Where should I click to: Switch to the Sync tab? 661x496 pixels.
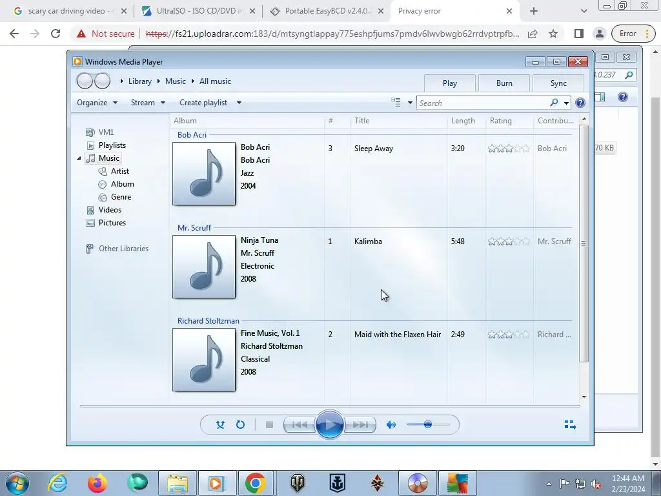[558, 83]
